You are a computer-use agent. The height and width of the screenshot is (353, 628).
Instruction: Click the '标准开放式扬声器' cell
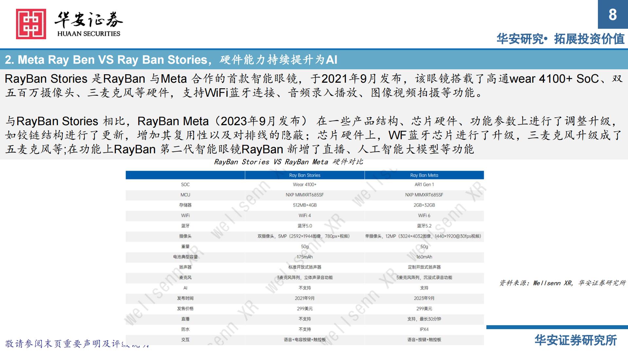coord(305,267)
